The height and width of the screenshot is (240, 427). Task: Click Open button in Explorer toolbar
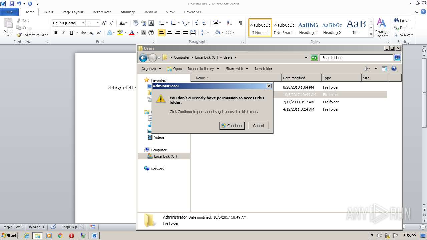pos(174,69)
